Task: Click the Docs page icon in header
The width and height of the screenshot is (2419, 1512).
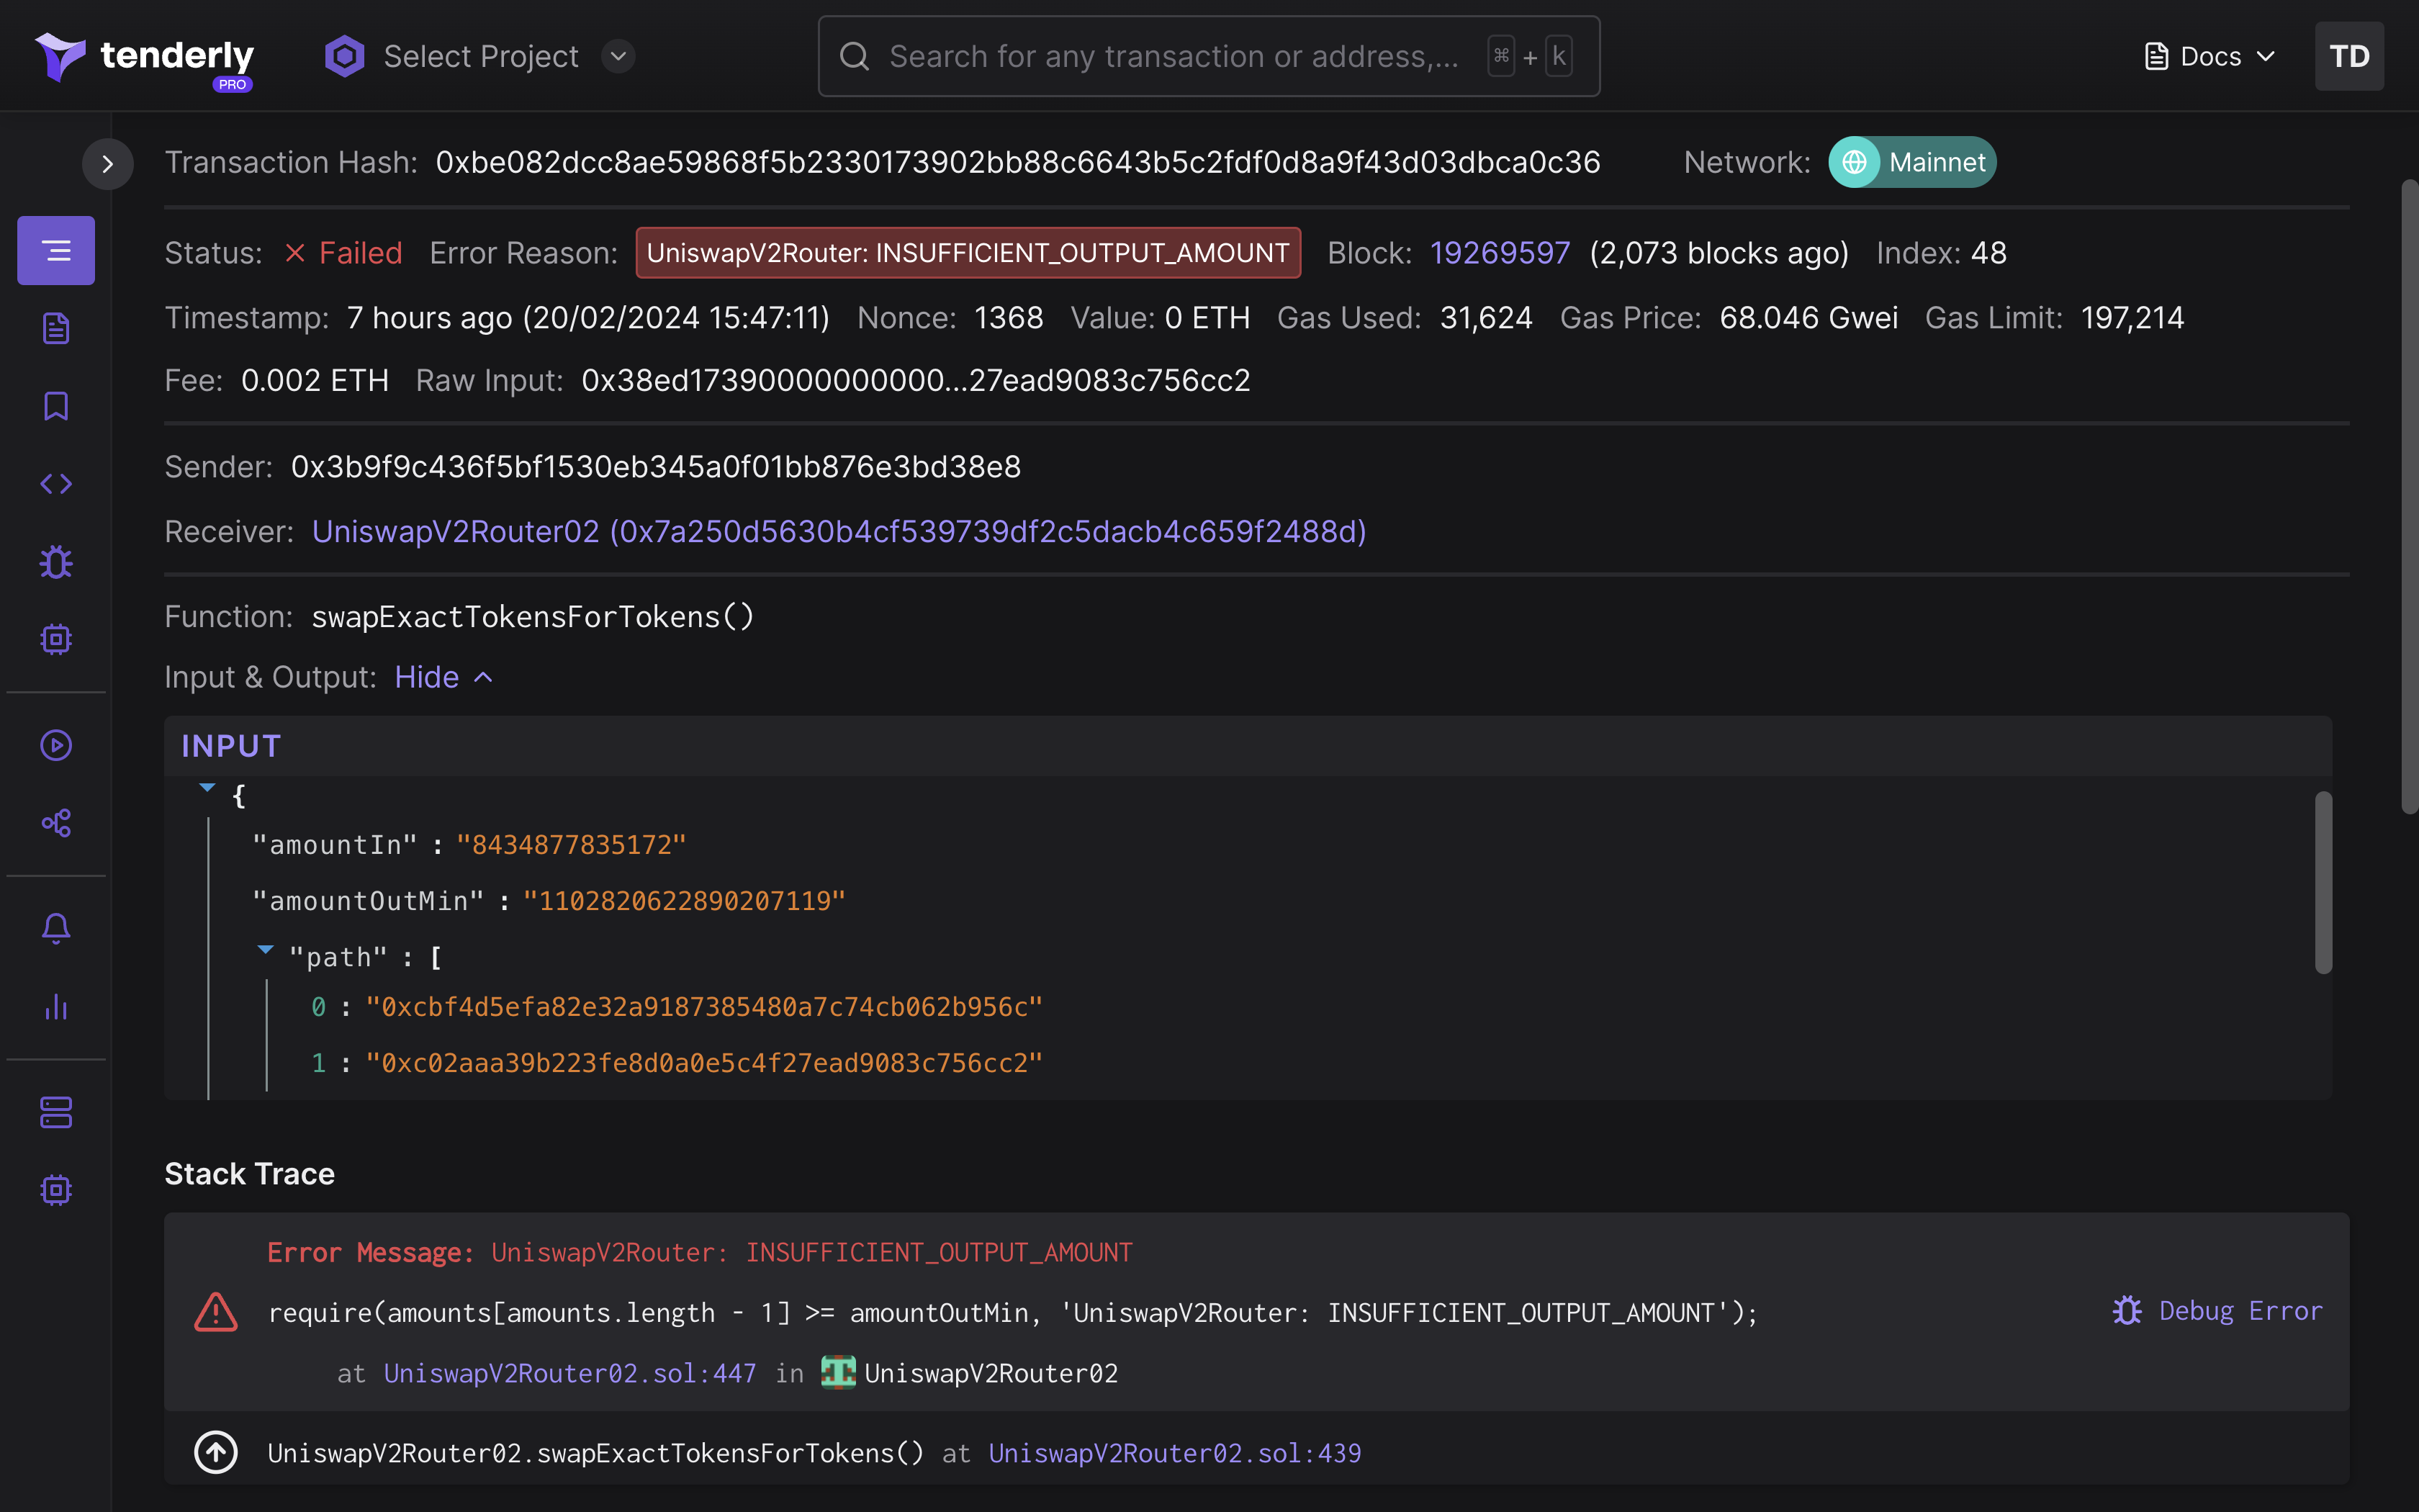Action: point(2156,57)
